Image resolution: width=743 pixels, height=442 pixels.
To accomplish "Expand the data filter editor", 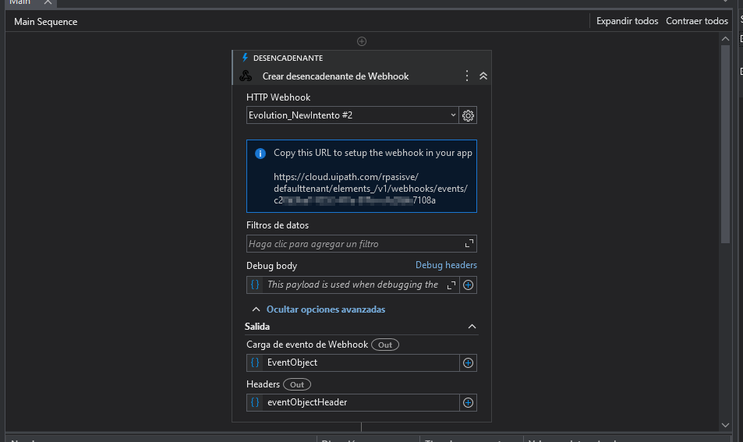I will click(469, 243).
